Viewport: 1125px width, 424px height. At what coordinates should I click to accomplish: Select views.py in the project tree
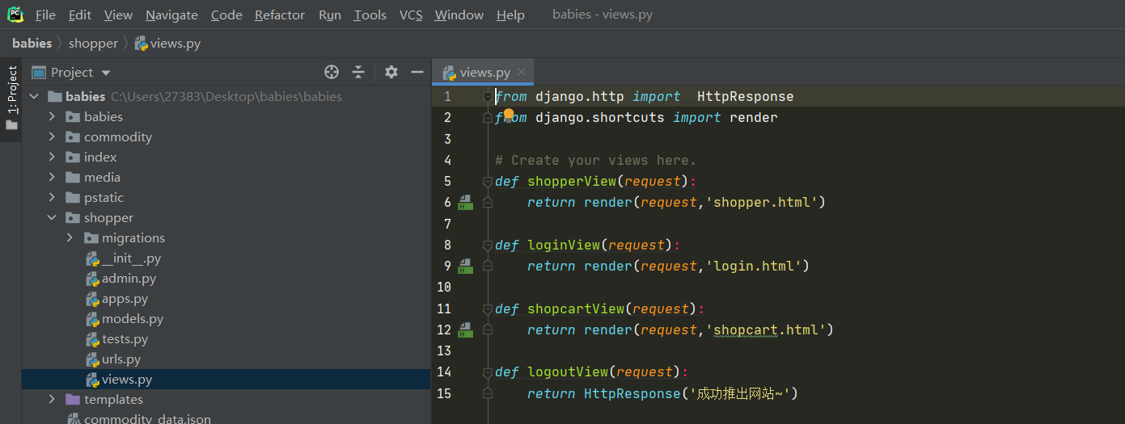[x=127, y=380]
